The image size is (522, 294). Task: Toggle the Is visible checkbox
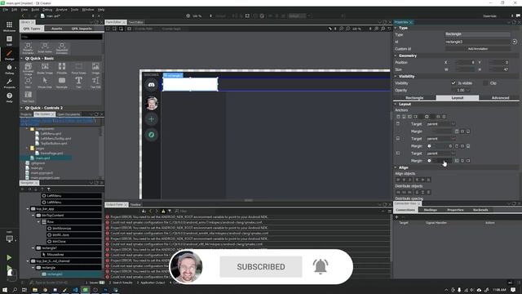pos(453,83)
